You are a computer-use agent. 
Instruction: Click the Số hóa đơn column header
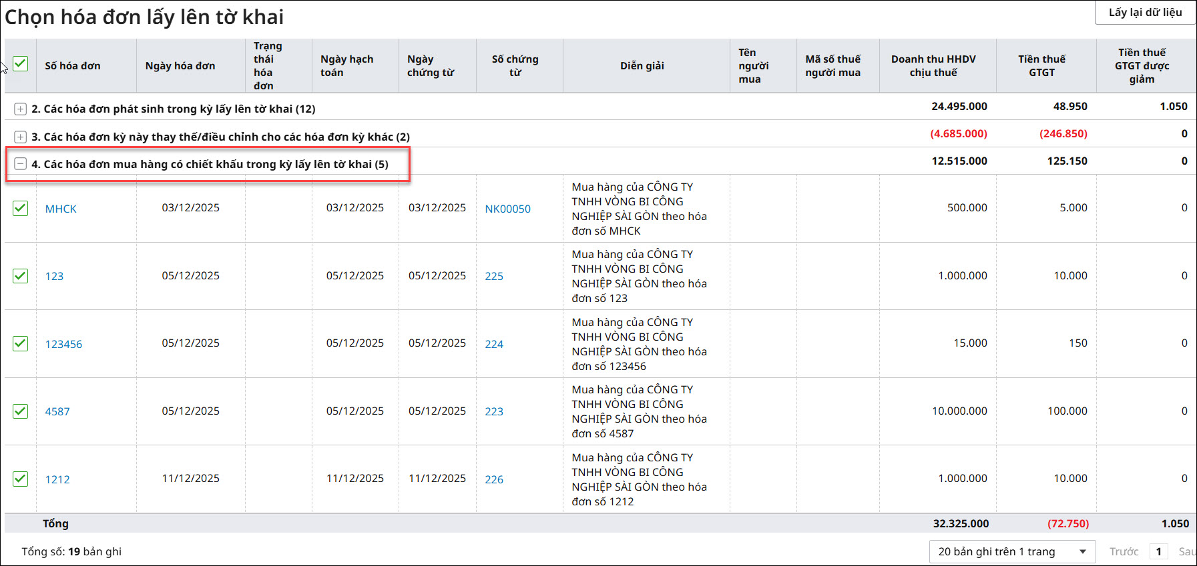[x=73, y=65]
